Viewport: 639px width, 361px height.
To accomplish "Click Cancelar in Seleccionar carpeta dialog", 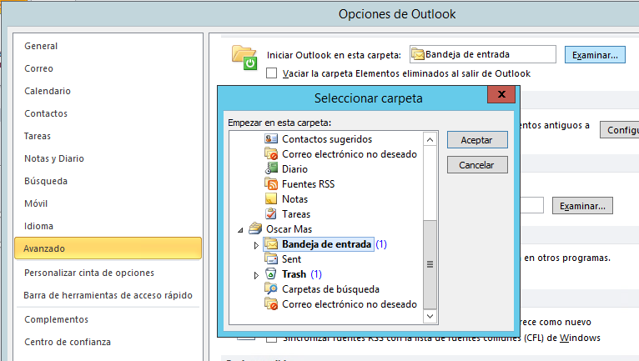I will [477, 164].
